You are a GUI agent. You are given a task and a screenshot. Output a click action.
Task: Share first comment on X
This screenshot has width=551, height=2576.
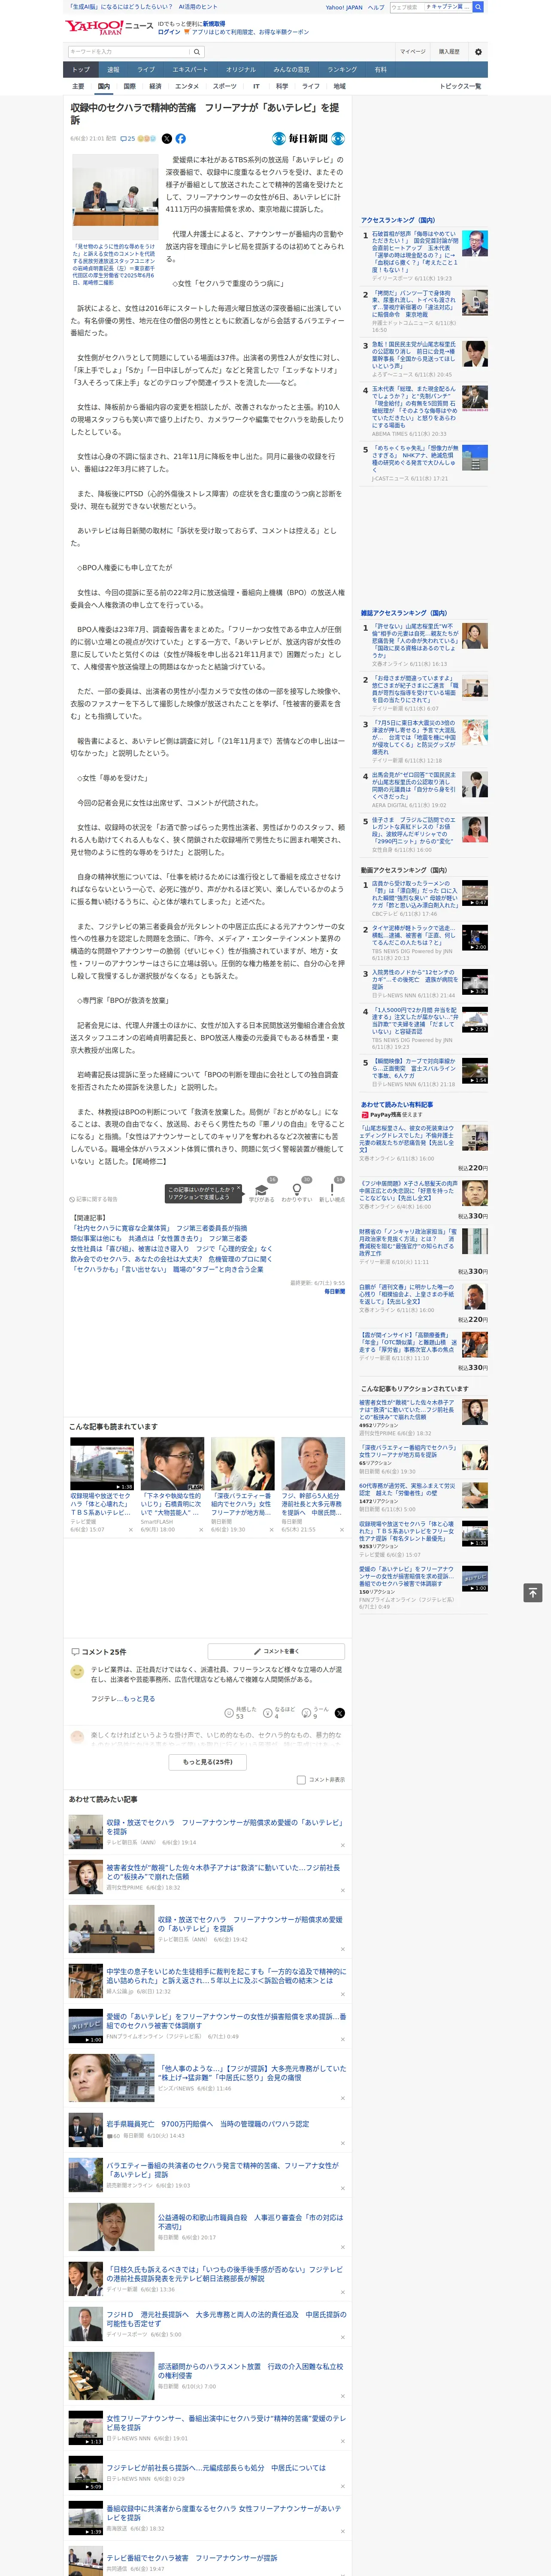coord(340,1713)
